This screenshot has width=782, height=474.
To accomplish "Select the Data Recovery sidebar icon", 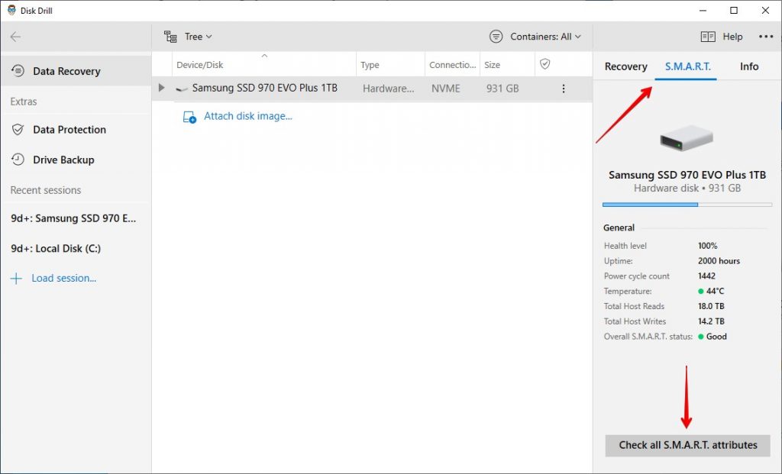I will coord(17,71).
